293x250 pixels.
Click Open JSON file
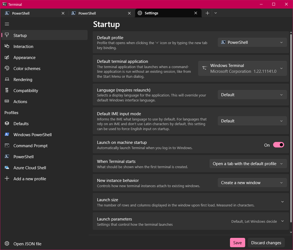(45, 244)
